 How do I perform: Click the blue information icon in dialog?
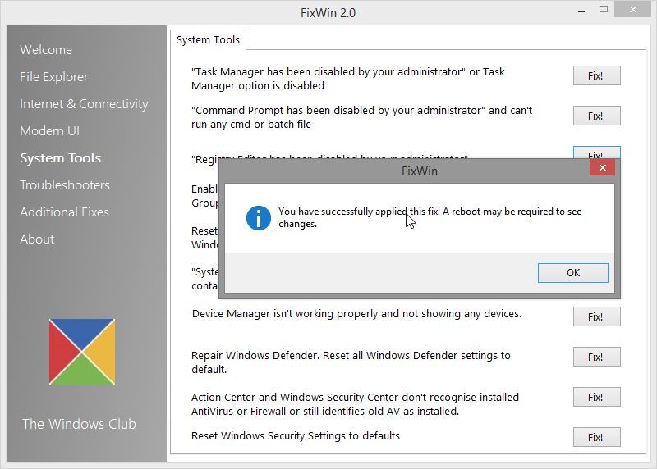[258, 218]
